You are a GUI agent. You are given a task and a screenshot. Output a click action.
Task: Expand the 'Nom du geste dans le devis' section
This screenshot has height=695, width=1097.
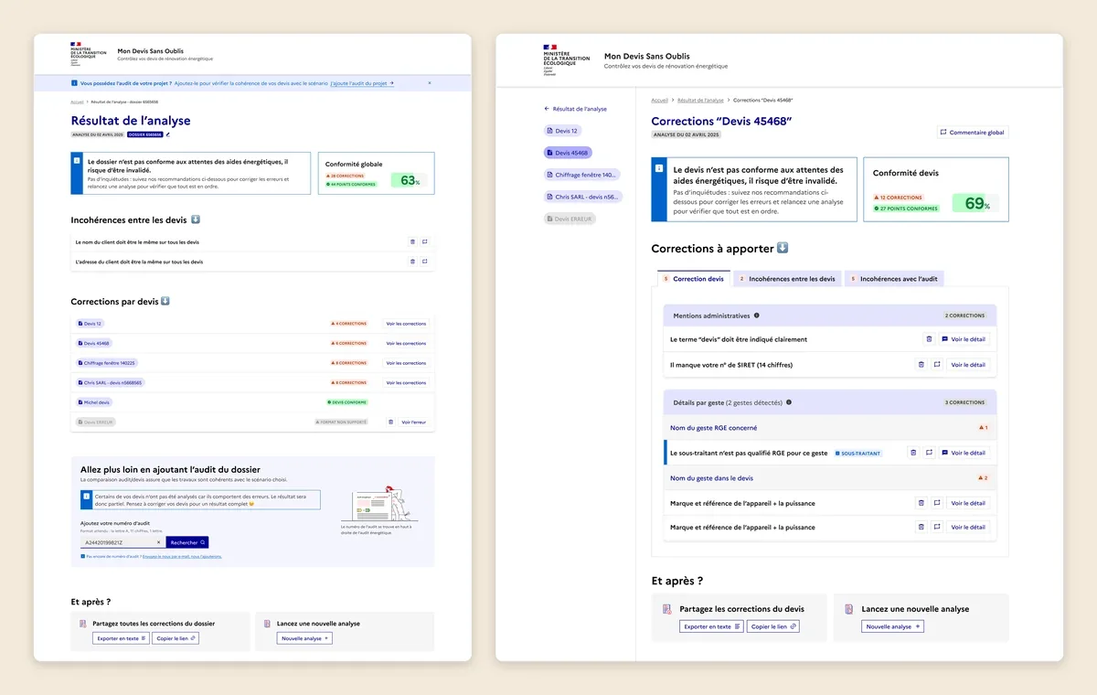point(830,478)
